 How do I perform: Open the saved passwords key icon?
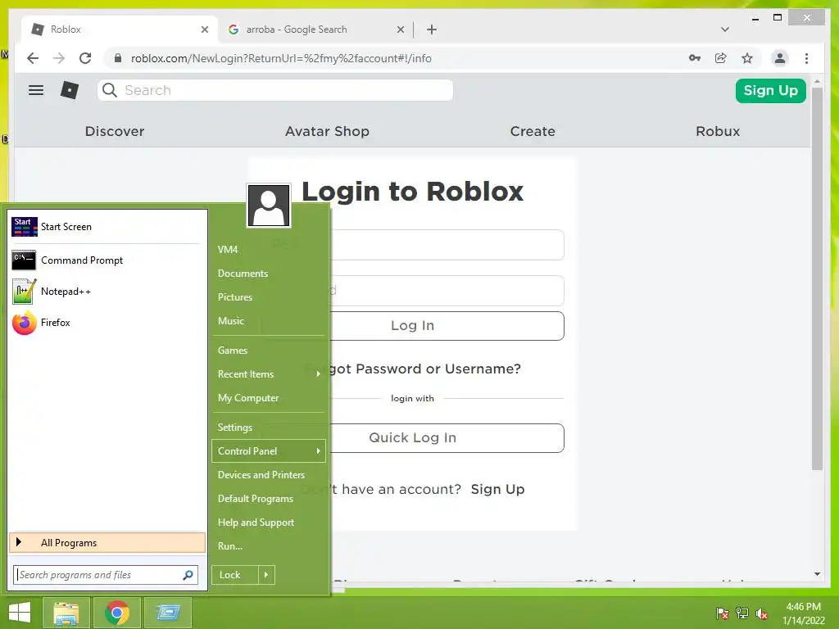(x=695, y=58)
